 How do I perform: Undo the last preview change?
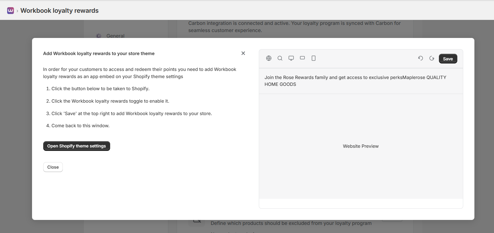point(421,58)
